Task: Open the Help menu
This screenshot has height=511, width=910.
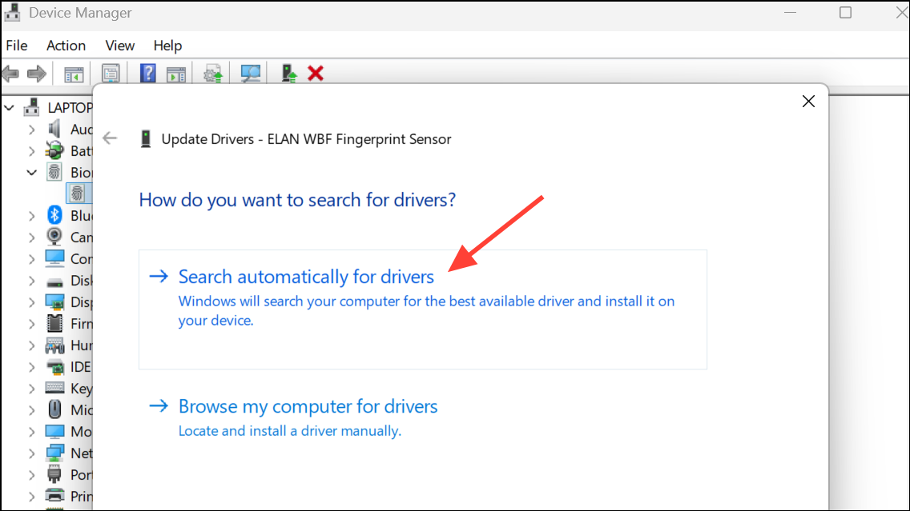Action: click(x=167, y=46)
